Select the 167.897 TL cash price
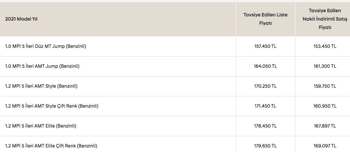Viewport: 350px width, 152px height. (325, 126)
